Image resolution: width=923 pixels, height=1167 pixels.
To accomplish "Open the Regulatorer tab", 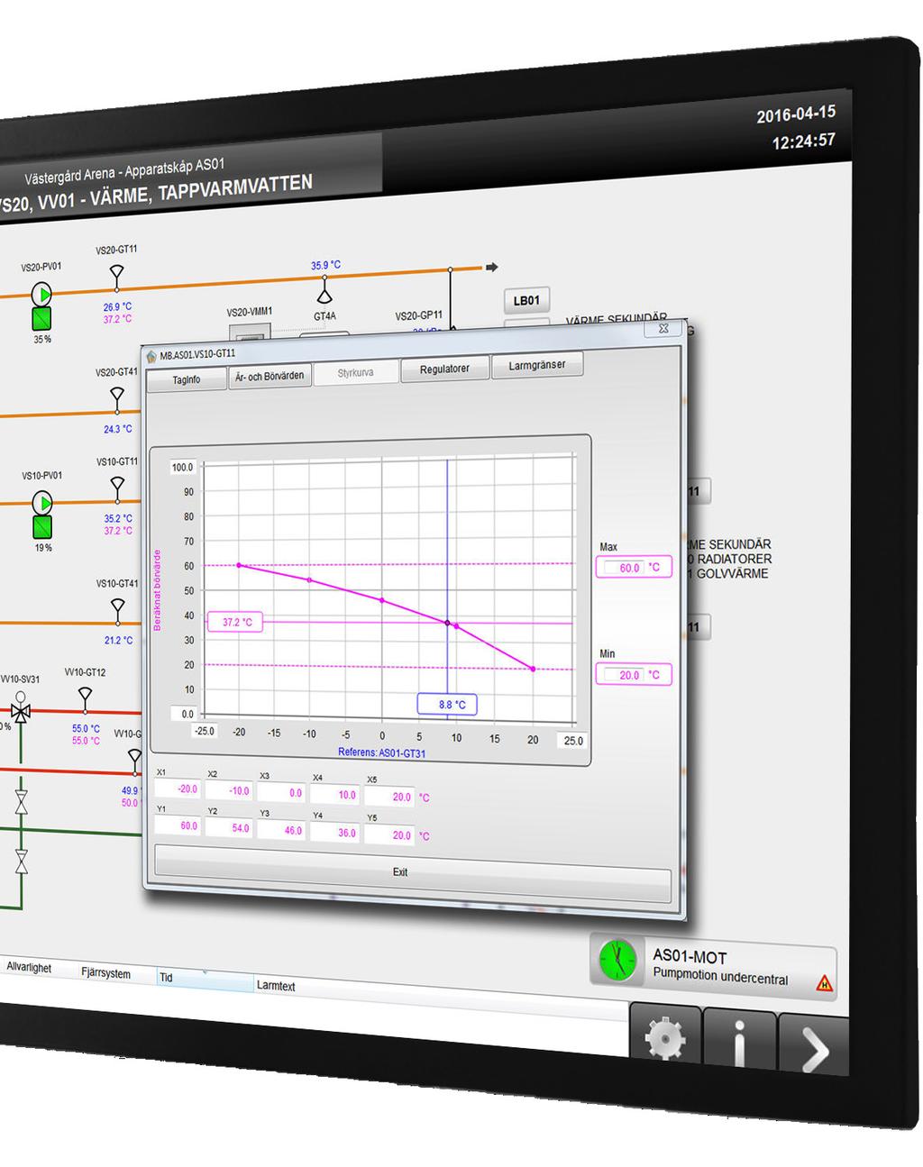I will (x=444, y=369).
